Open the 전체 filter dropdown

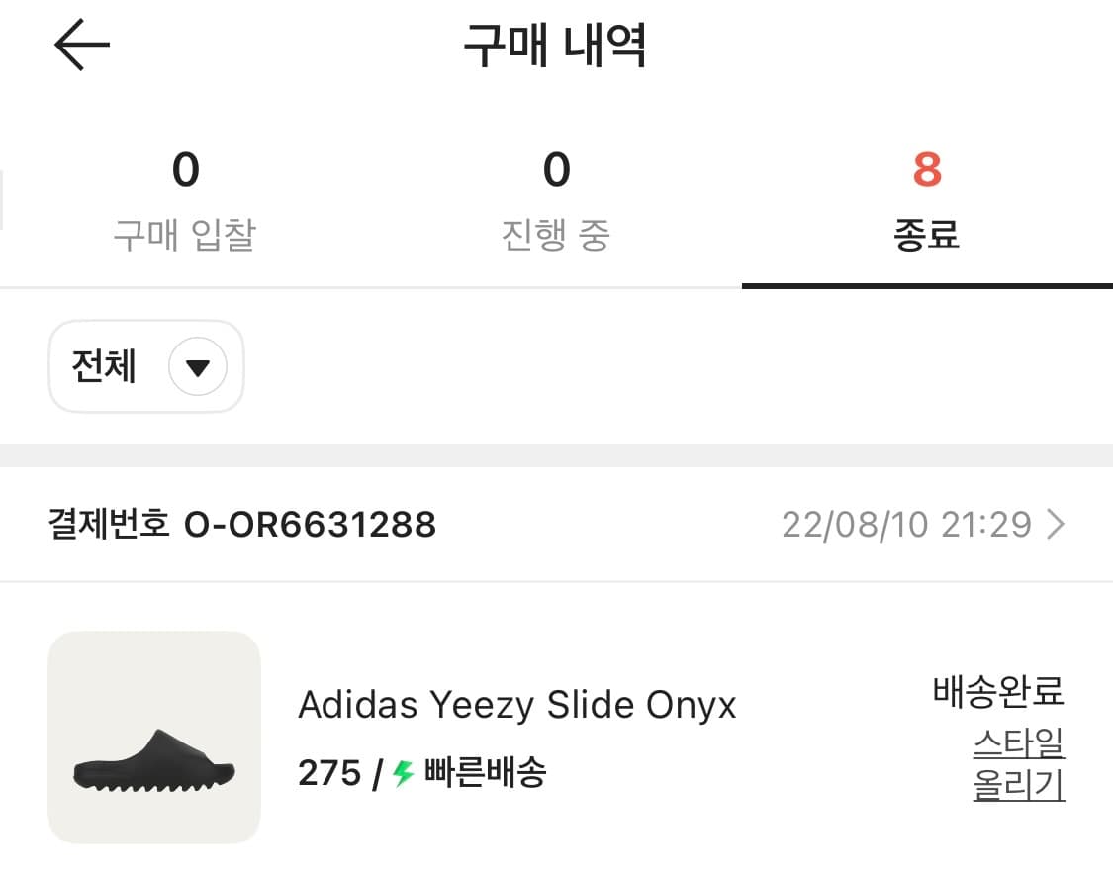point(145,367)
